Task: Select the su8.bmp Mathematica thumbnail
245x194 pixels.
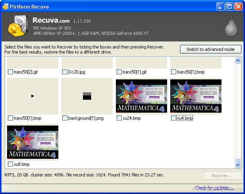Action: point(32,142)
